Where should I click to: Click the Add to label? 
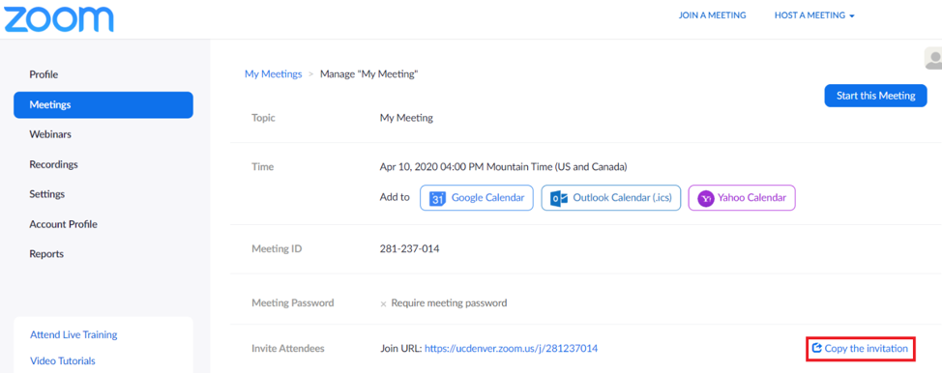click(x=395, y=197)
